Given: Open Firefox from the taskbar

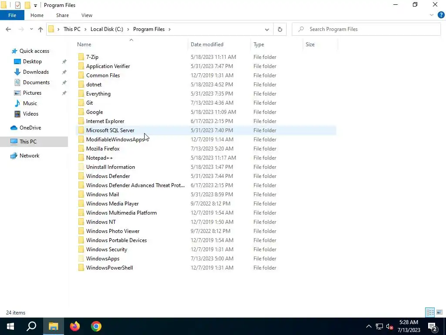Looking at the screenshot, I should point(75,326).
